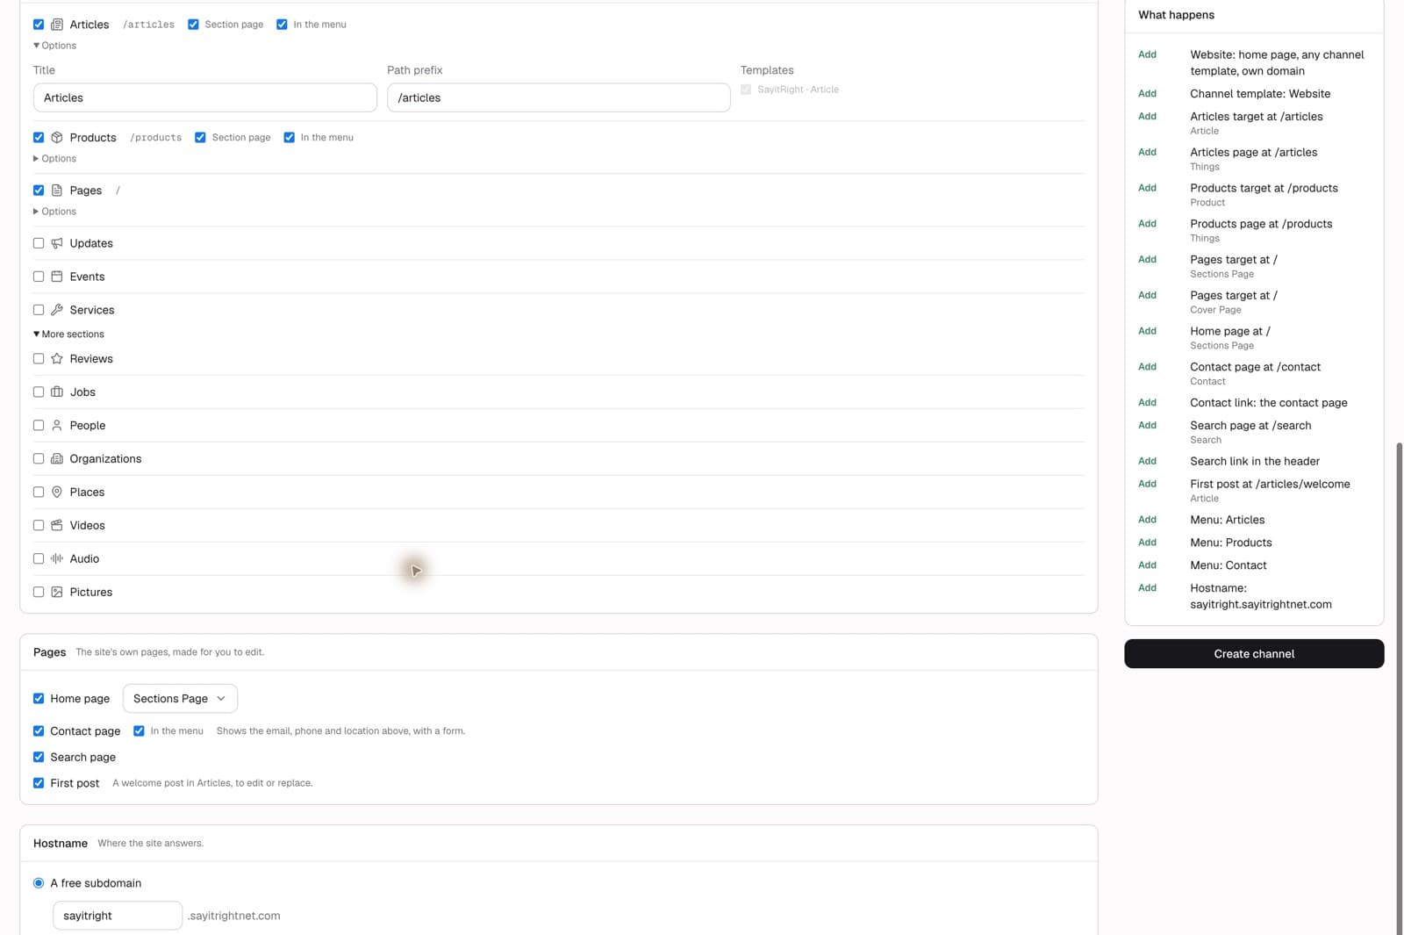The height and width of the screenshot is (935, 1404).
Task: Click the Events calendar icon
Action: 57,277
